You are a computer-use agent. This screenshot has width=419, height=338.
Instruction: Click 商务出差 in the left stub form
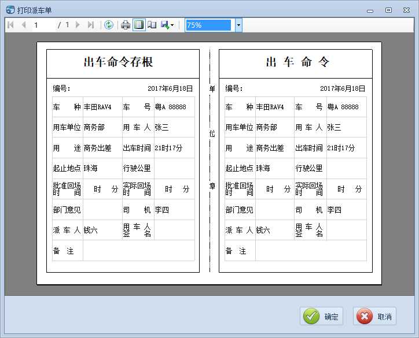tap(98, 148)
